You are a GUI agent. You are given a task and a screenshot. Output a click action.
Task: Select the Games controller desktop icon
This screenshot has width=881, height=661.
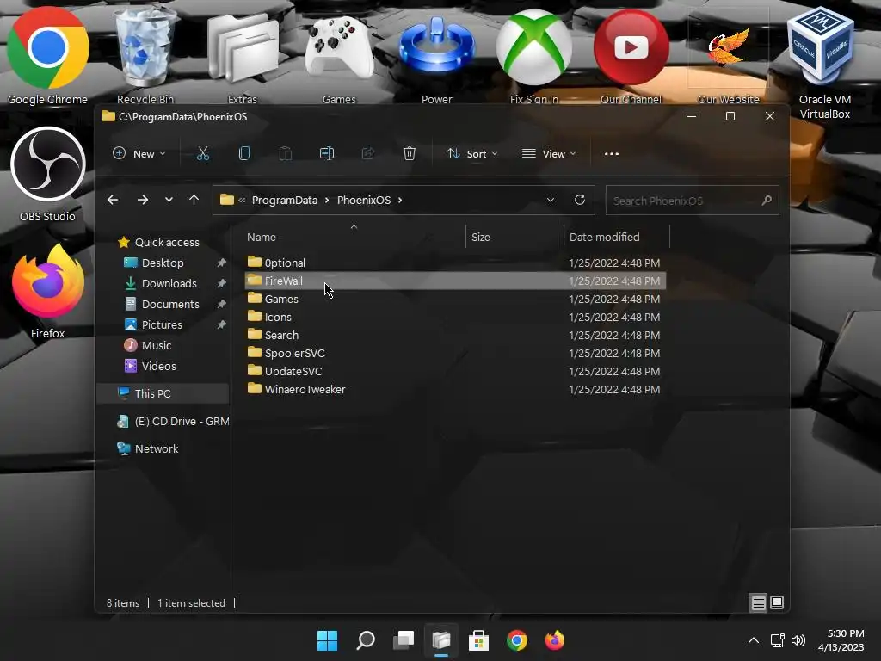coord(339,56)
